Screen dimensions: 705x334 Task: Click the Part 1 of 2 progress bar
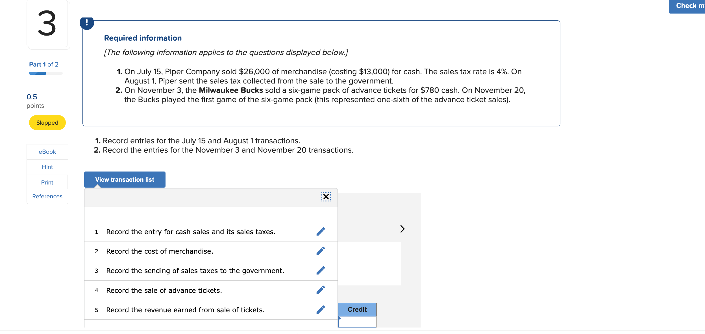tap(46, 73)
